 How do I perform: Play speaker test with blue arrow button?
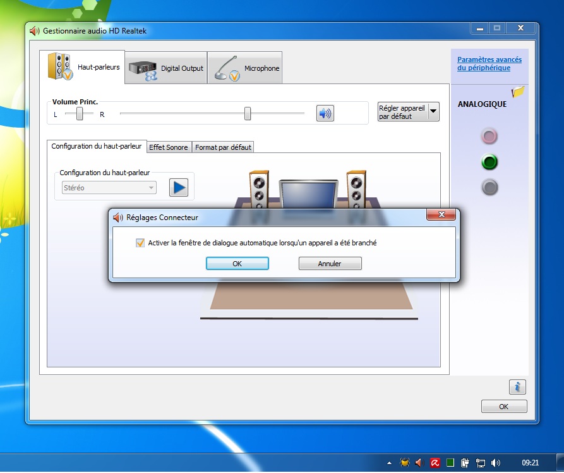[179, 187]
